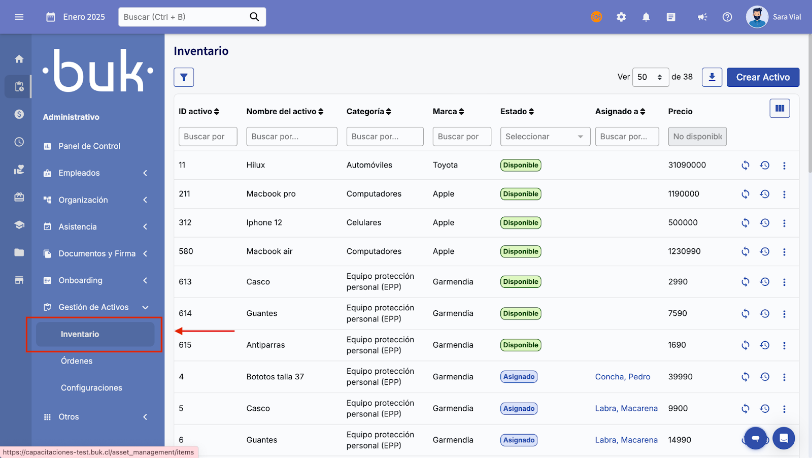812x458 pixels.
Task: Expand the Onboarding menu
Action: coord(96,280)
